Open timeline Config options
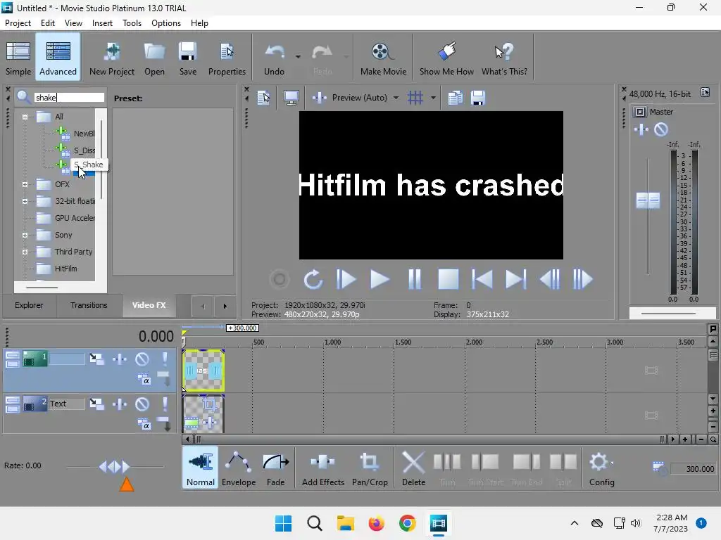This screenshot has height=540, width=721. (601, 468)
